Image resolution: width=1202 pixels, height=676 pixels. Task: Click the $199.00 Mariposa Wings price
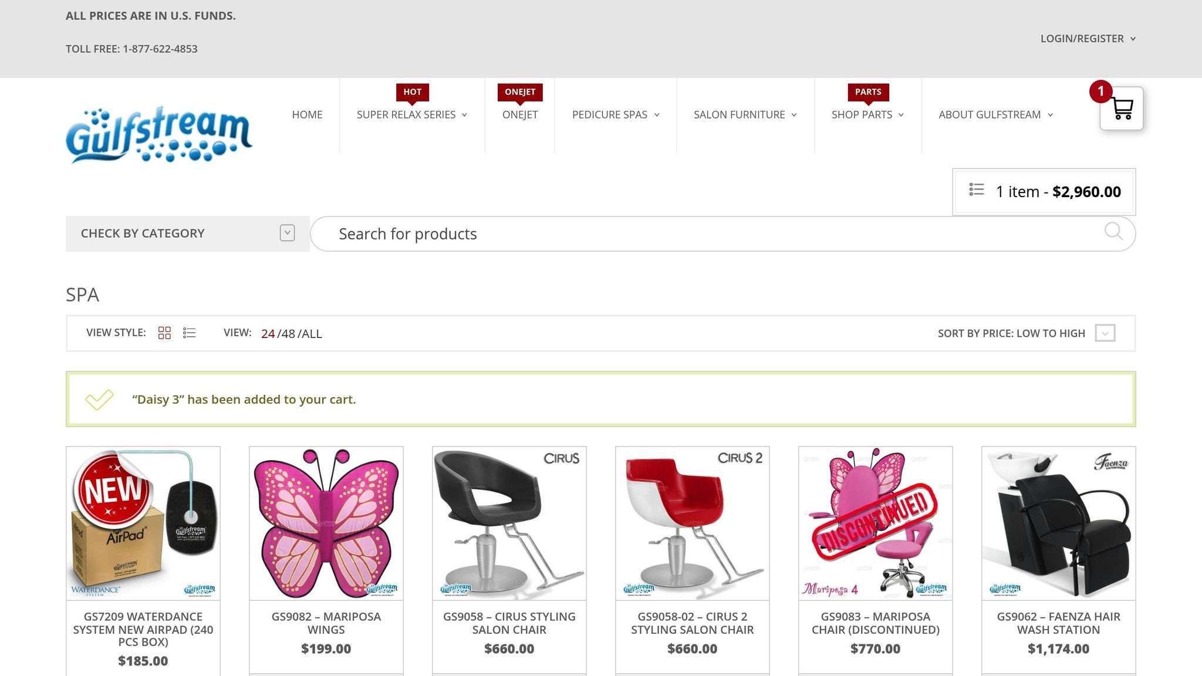tap(326, 649)
